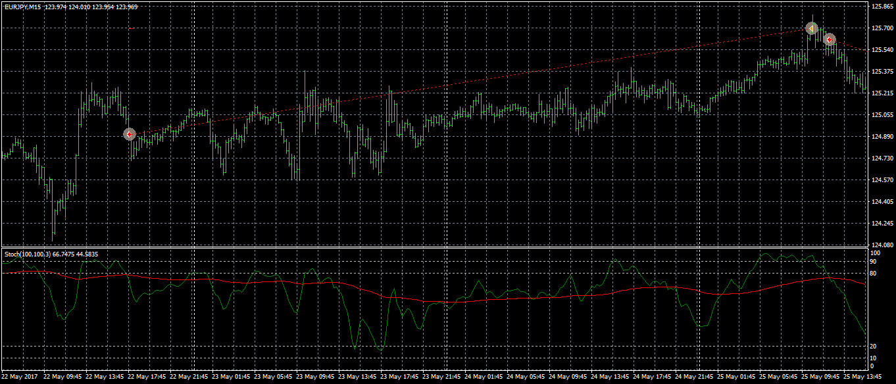896x384 pixels.
Task: Click the 125.375 price label
Action: (x=882, y=72)
